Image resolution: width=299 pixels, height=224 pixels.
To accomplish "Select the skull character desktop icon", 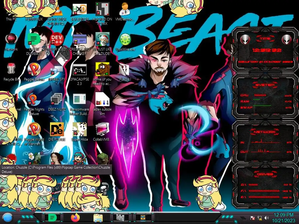I will click(105, 189).
